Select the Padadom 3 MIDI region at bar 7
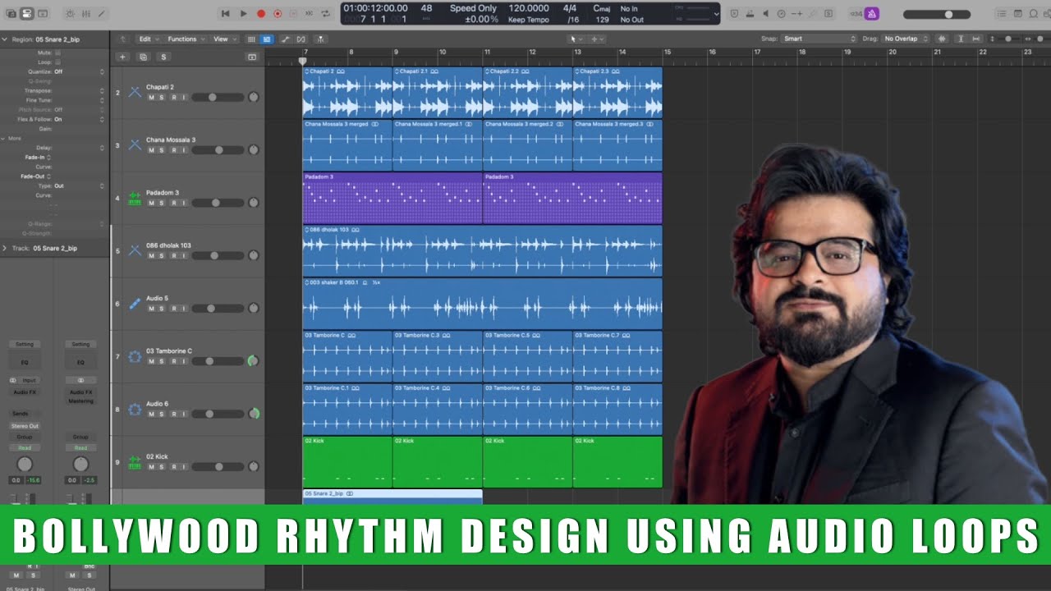 point(392,199)
